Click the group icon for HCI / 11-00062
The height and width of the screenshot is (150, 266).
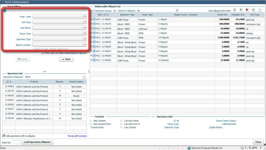[x=94, y=19]
